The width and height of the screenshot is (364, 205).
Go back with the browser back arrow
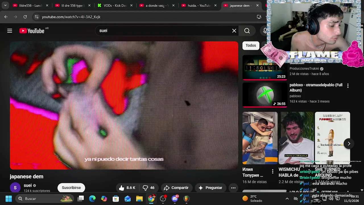tap(6, 17)
